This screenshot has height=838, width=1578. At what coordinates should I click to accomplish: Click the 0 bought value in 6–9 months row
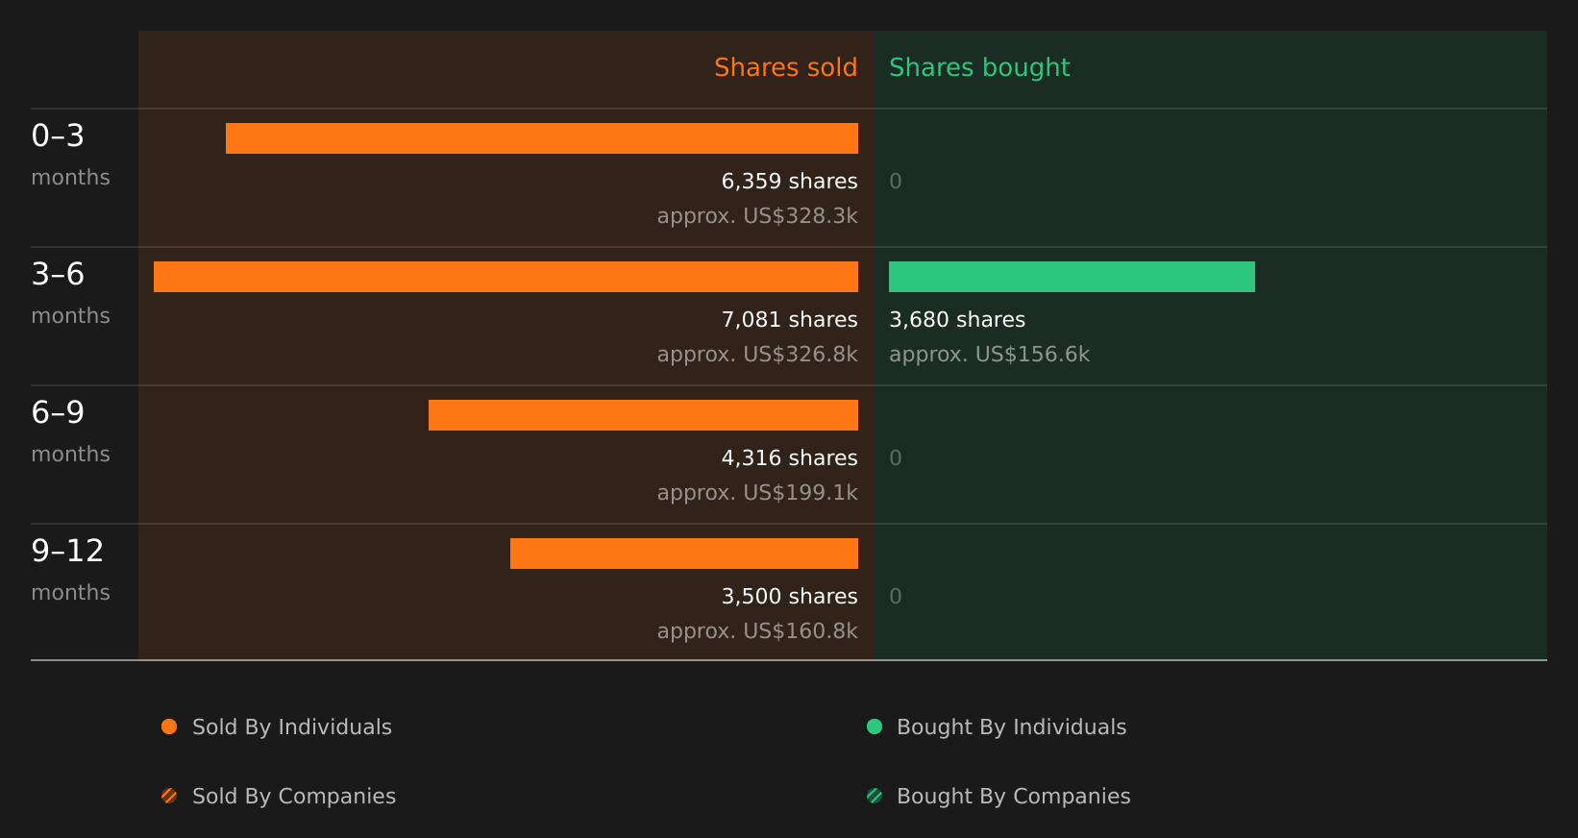896,458
